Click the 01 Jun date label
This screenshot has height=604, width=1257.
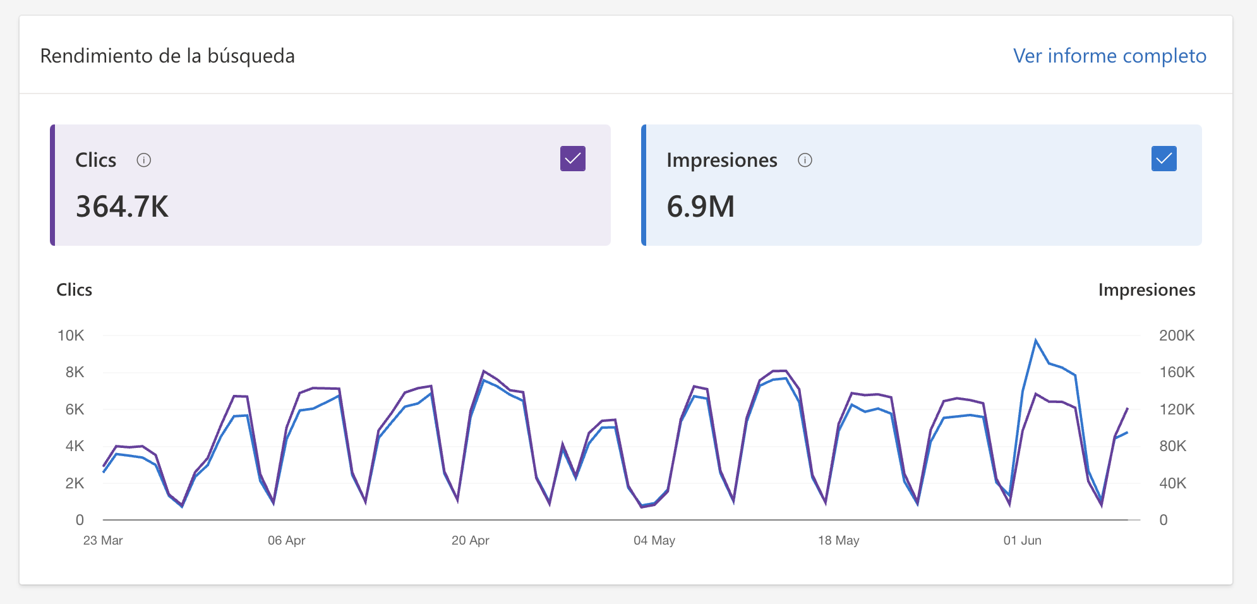click(1023, 540)
